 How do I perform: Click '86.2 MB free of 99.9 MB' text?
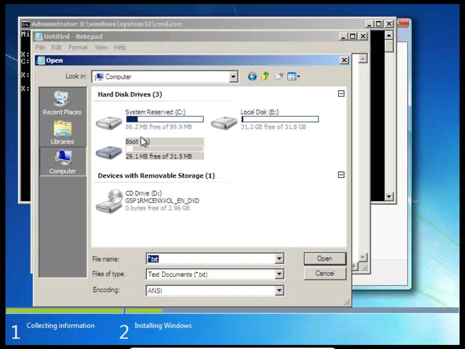point(158,127)
